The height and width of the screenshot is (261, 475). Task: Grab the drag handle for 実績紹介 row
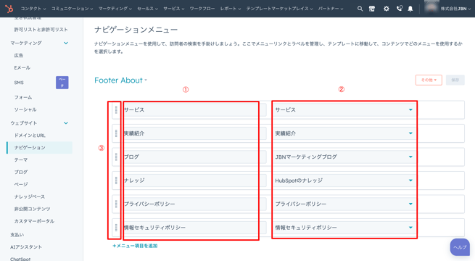pos(116,133)
